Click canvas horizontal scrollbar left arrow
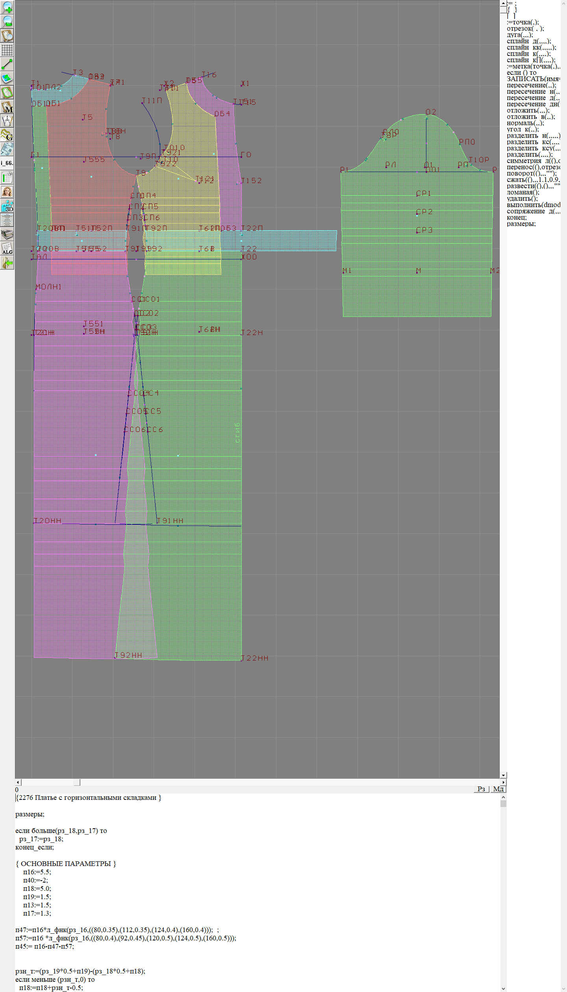This screenshot has width=567, height=992. (x=18, y=782)
